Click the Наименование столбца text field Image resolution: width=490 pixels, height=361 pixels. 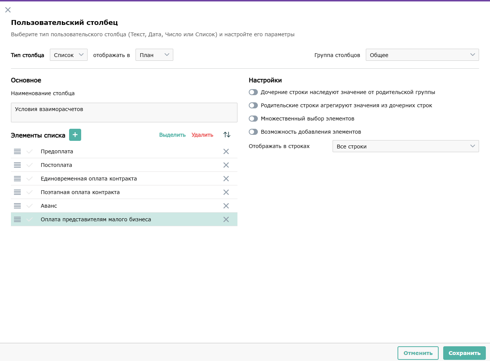[x=124, y=113]
